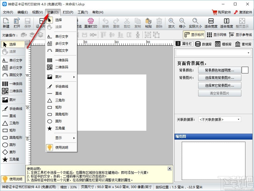The image size is (254, 191).
Task: Expand the 显示 submenu in the menu
Action: point(61,138)
